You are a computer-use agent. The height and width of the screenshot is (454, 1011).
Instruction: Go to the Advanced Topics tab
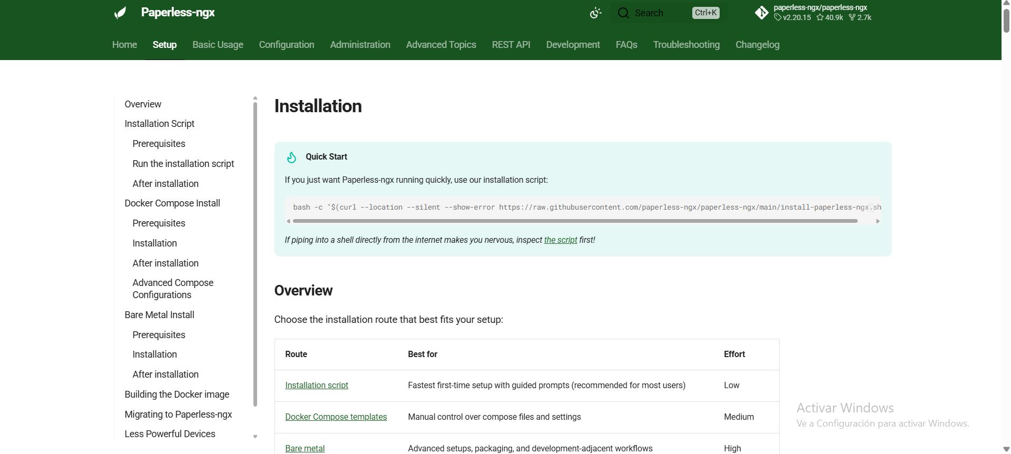click(441, 45)
